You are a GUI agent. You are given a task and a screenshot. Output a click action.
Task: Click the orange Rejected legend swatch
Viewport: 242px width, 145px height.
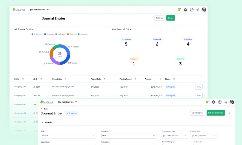68,34
